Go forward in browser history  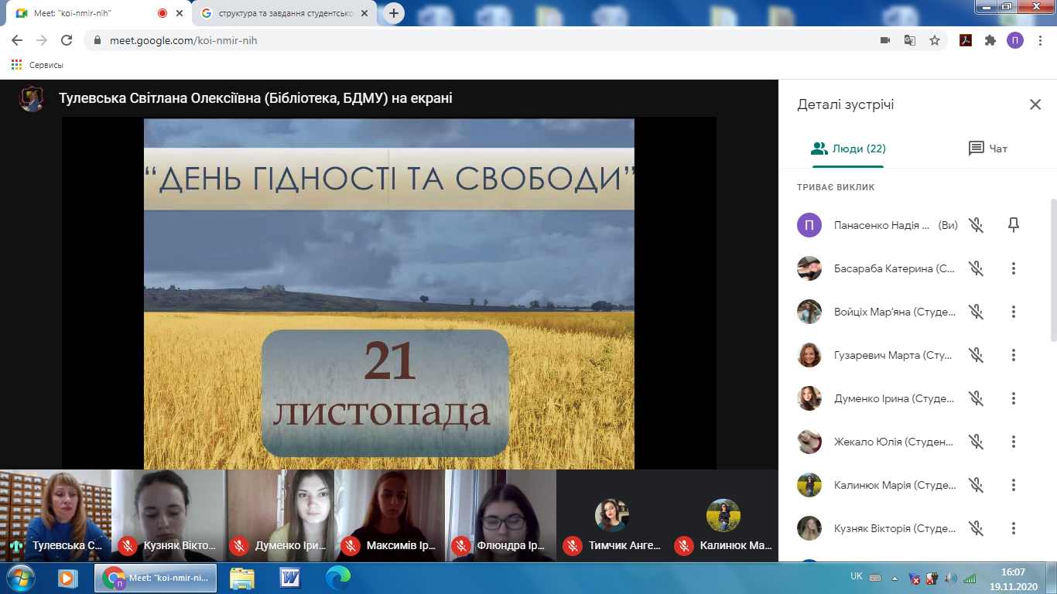(42, 40)
